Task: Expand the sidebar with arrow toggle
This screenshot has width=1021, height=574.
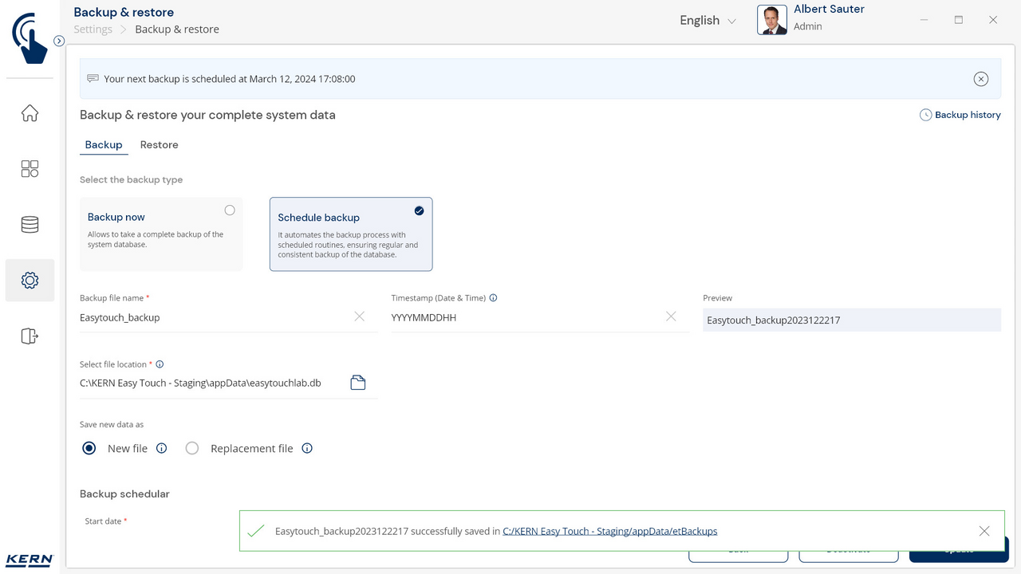Action: pos(59,41)
